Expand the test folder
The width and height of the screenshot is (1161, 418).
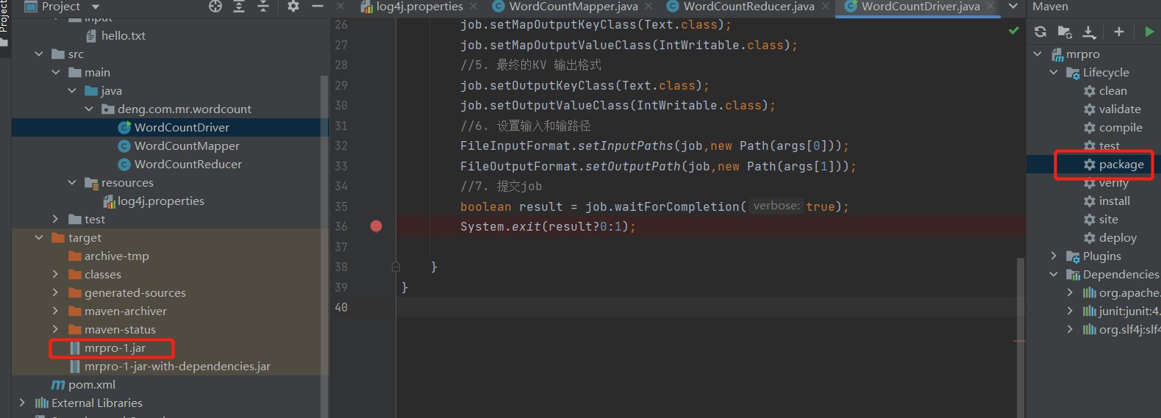[x=56, y=220]
